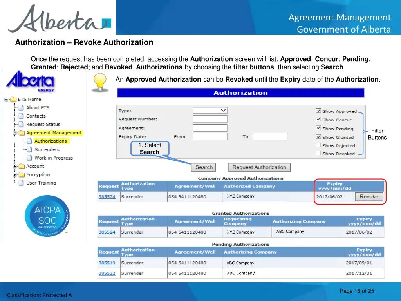Click the AICPA SOC badge
This screenshot has height=301, width=401.
click(47, 216)
